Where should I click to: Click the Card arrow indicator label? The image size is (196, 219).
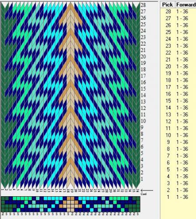(x=143, y=194)
